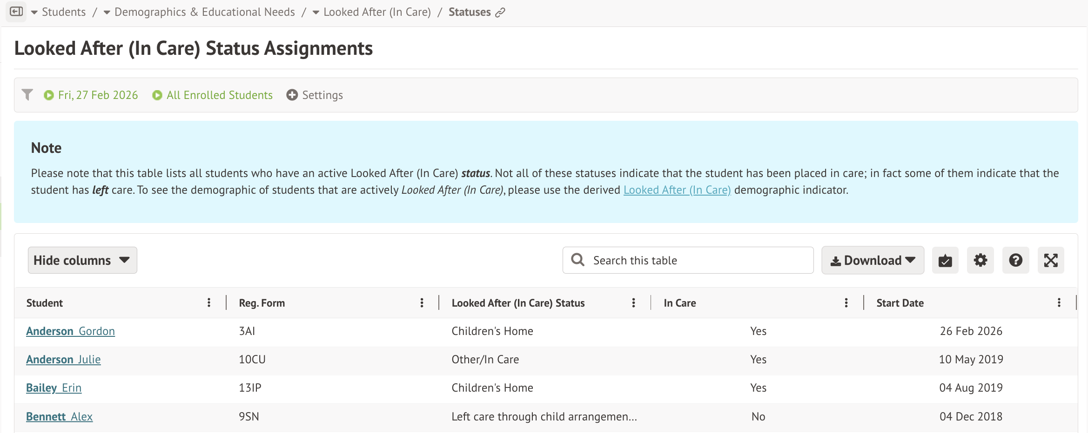Image resolution: width=1088 pixels, height=433 pixels.
Task: Open Start Date column options menu
Action: click(x=1059, y=303)
